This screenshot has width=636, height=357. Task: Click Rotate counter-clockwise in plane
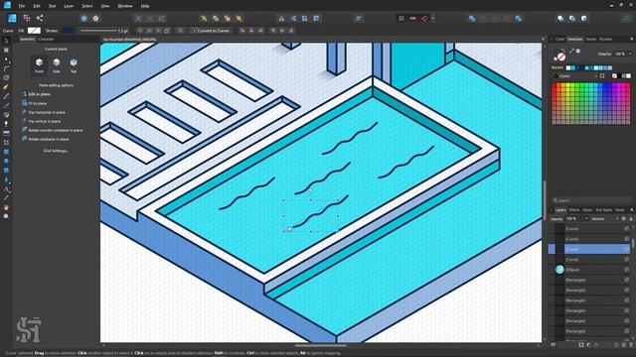pyautogui.click(x=53, y=130)
